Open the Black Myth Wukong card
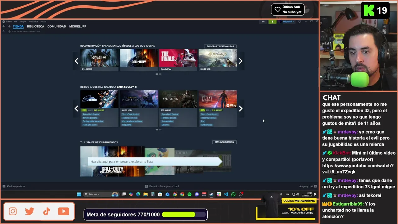 (178, 109)
